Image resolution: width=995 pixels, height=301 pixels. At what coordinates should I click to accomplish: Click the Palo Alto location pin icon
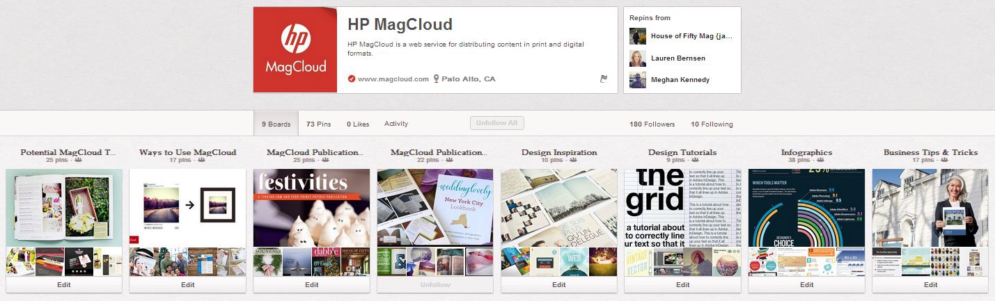437,79
